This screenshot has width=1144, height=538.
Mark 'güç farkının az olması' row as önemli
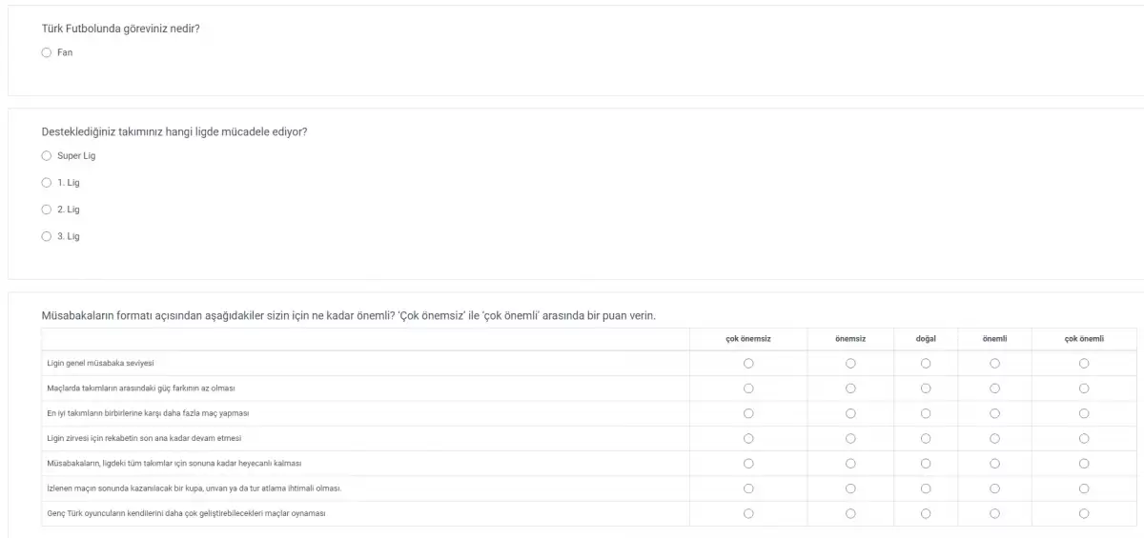[994, 388]
